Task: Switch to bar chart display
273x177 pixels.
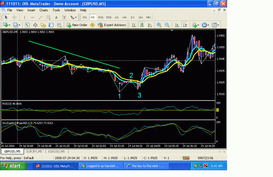Action: point(134,25)
